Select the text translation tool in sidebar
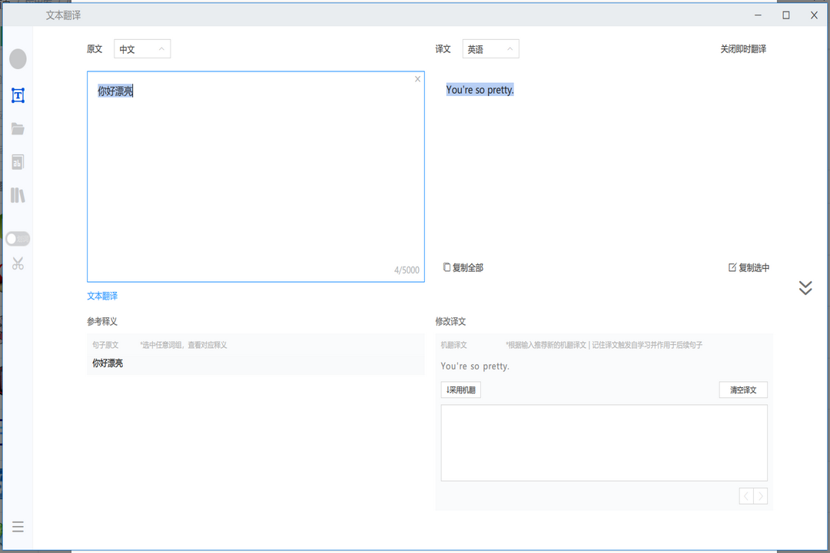The height and width of the screenshot is (553, 830). point(18,95)
